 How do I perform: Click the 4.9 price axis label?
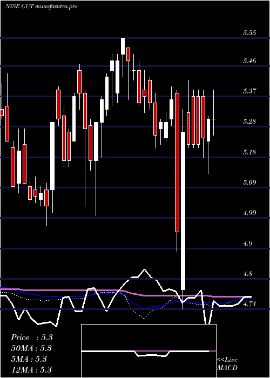(247, 244)
